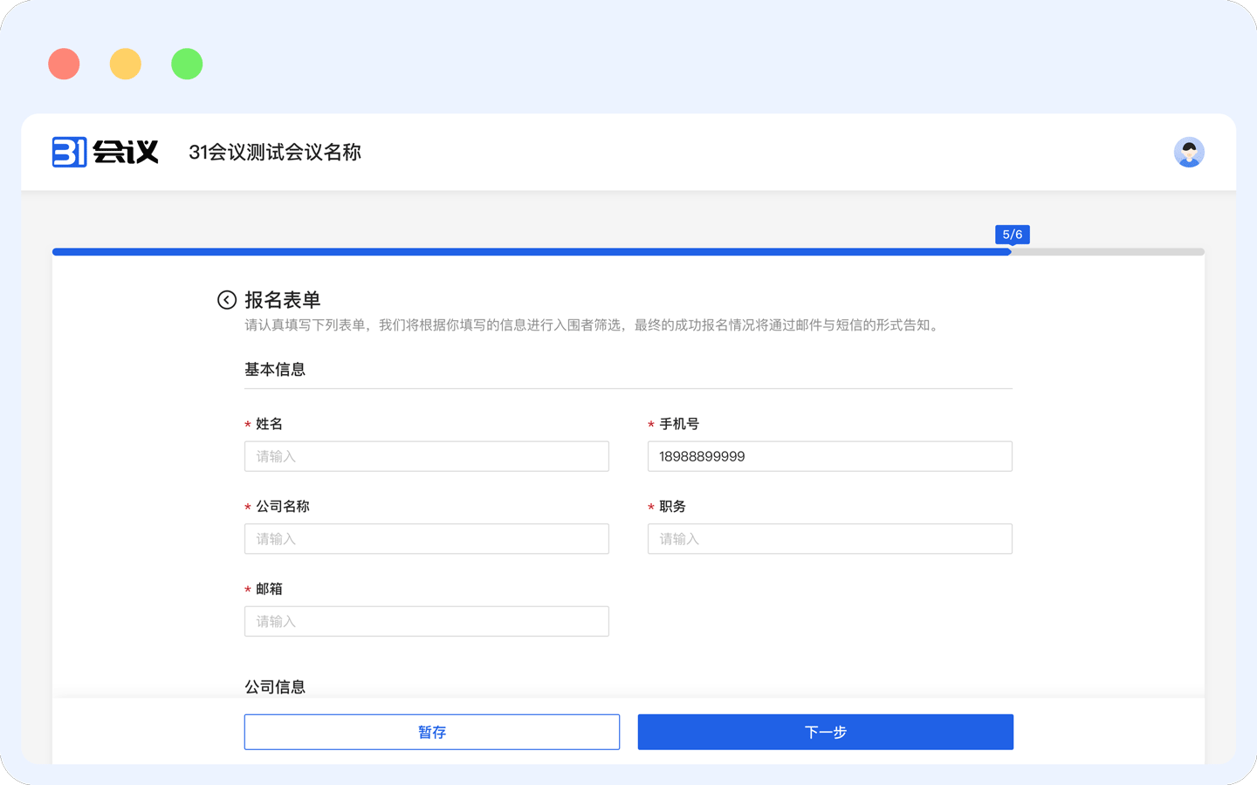Click the 手机号 field containing 18988899999
1257x785 pixels.
tap(829, 456)
